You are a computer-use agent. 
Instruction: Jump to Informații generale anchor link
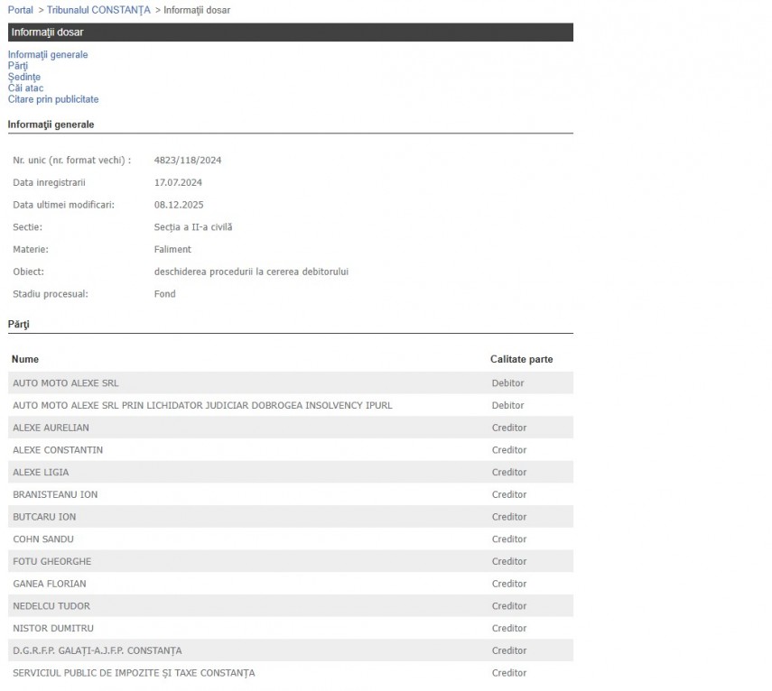(x=48, y=55)
